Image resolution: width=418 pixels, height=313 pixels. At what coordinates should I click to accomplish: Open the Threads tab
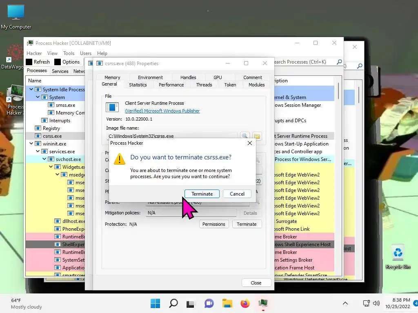coord(204,85)
